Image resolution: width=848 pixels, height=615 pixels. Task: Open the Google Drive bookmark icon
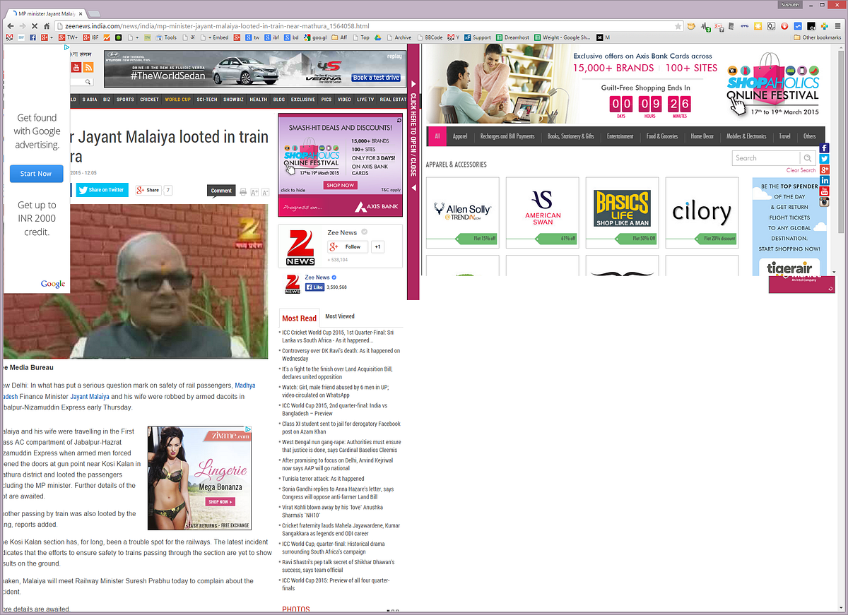pyautogui.click(x=378, y=37)
